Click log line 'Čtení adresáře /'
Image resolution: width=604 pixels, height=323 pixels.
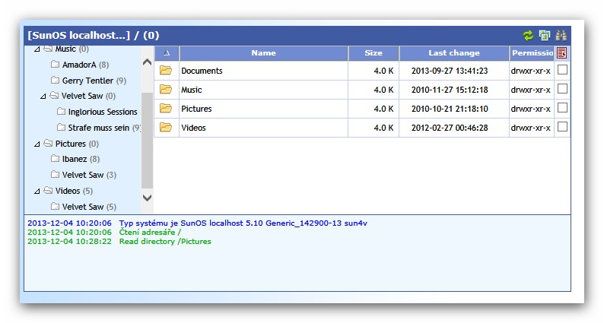click(x=150, y=232)
